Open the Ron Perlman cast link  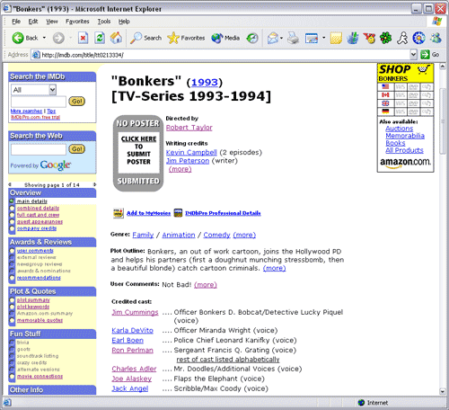[x=132, y=351]
